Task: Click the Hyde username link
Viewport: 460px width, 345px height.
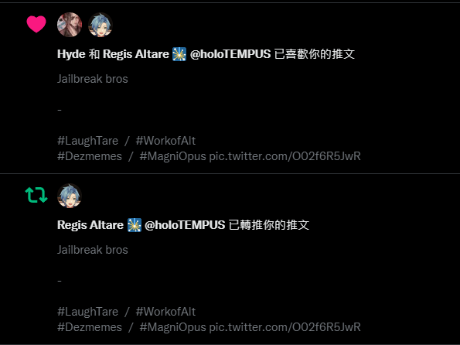Action: pyautogui.click(x=71, y=54)
